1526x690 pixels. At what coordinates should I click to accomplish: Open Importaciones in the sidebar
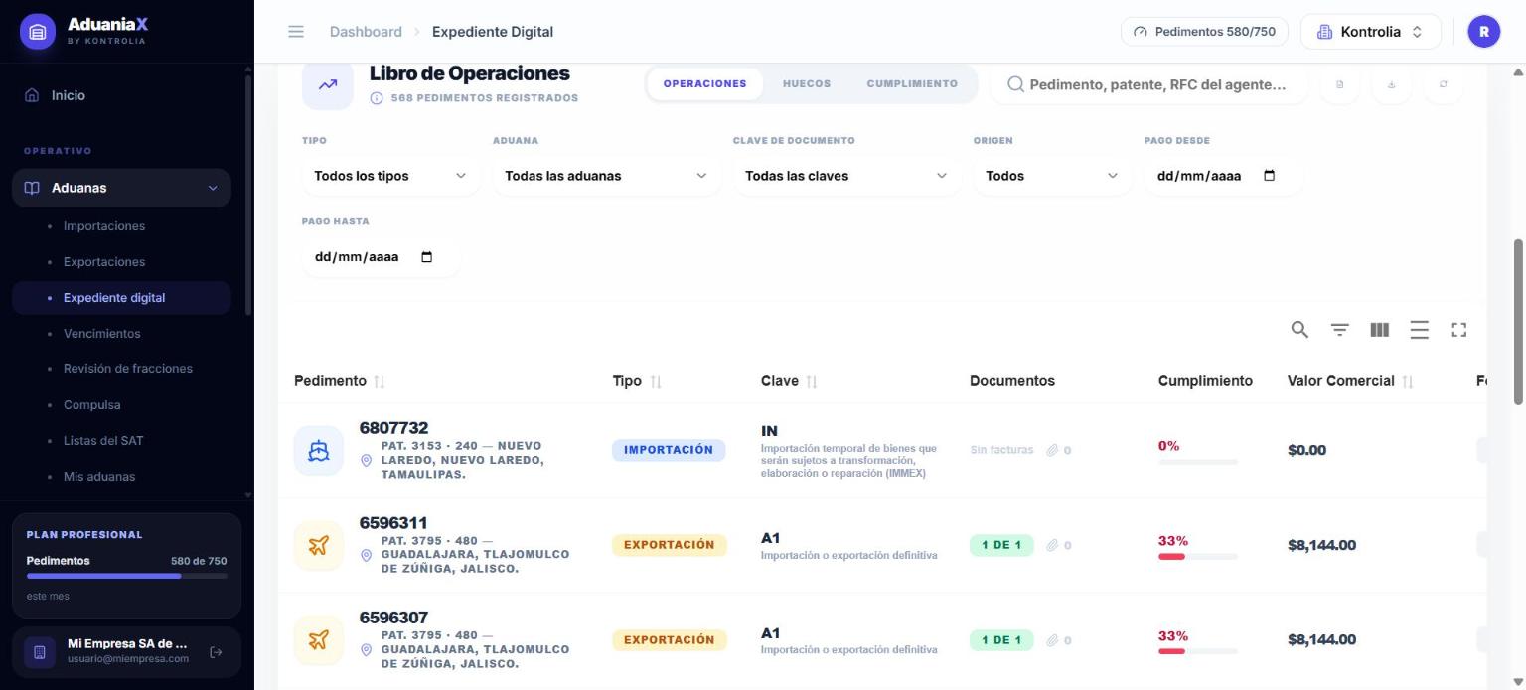point(104,226)
